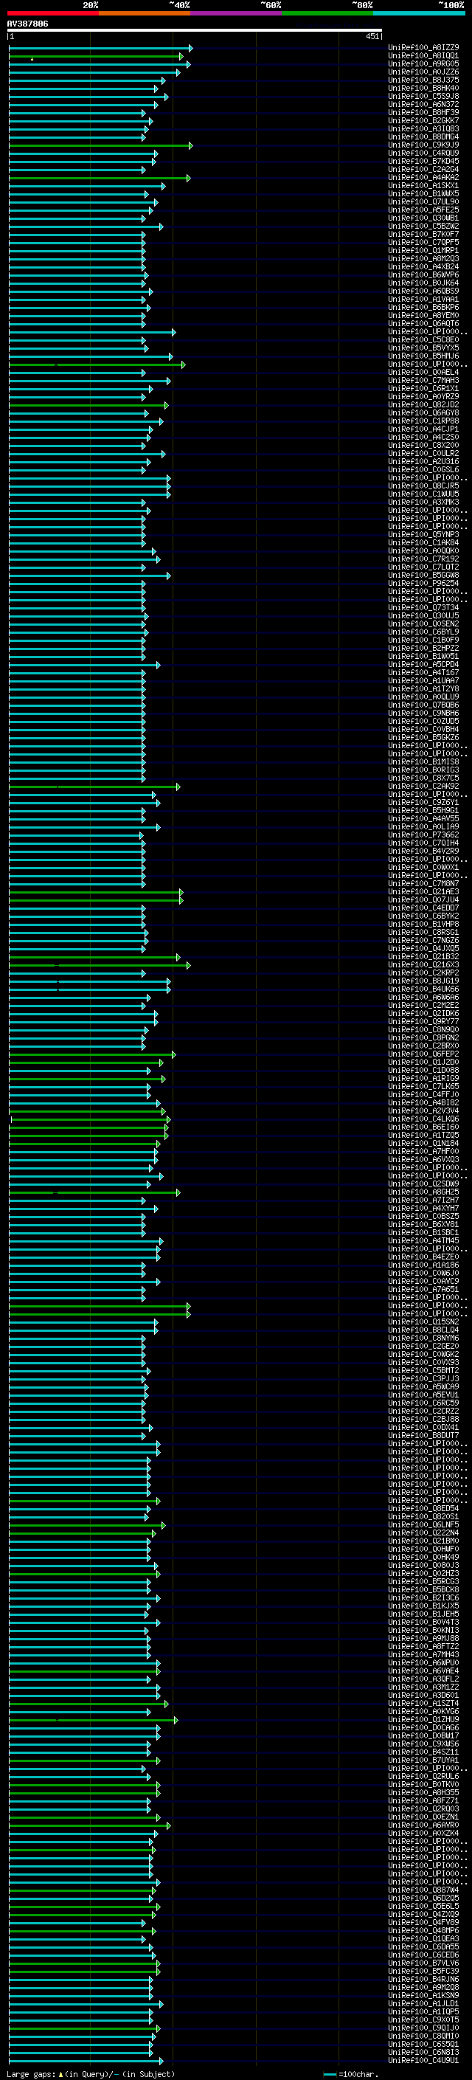Select the UniRef100_C7QPF5 label
Screen dimensions: 472x2080
[x=423, y=242]
